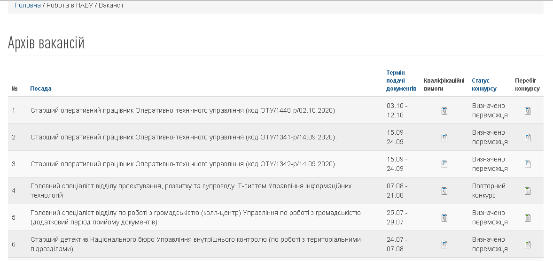Image resolution: width=553 pixels, height=261 pixels.
Task: Open competition progress icon for vacancy ОТУ/1341-р
Action: (528, 138)
